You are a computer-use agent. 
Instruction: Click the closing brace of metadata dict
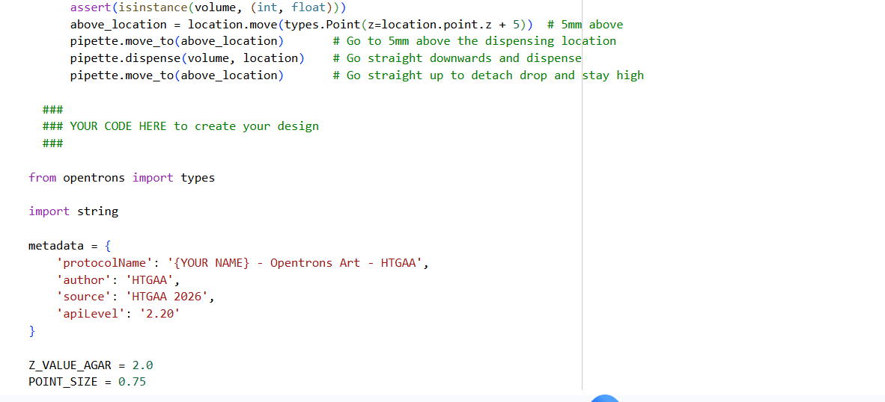31,331
